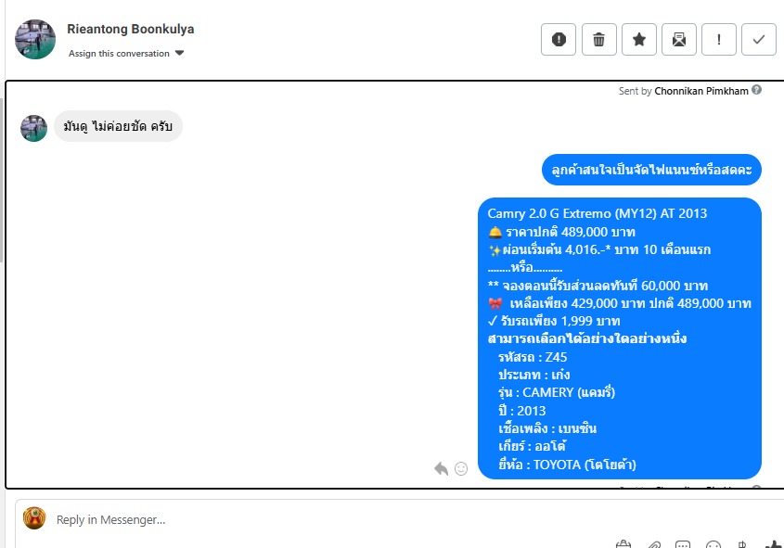Click the dropdown arrow beside Assign this conversation

point(179,53)
